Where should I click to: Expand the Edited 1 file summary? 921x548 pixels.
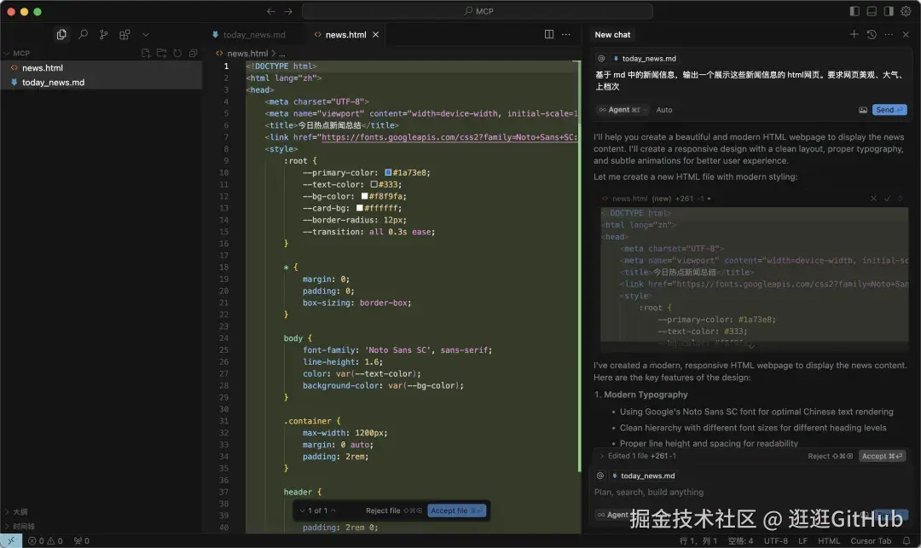(x=638, y=456)
